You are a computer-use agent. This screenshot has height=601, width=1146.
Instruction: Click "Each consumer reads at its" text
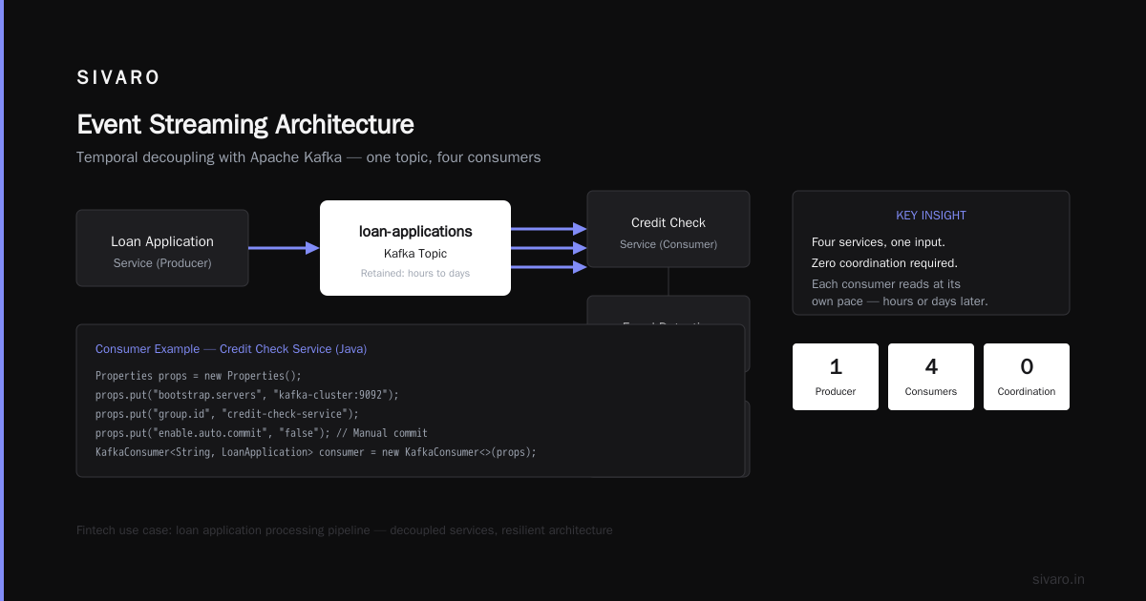(x=886, y=284)
